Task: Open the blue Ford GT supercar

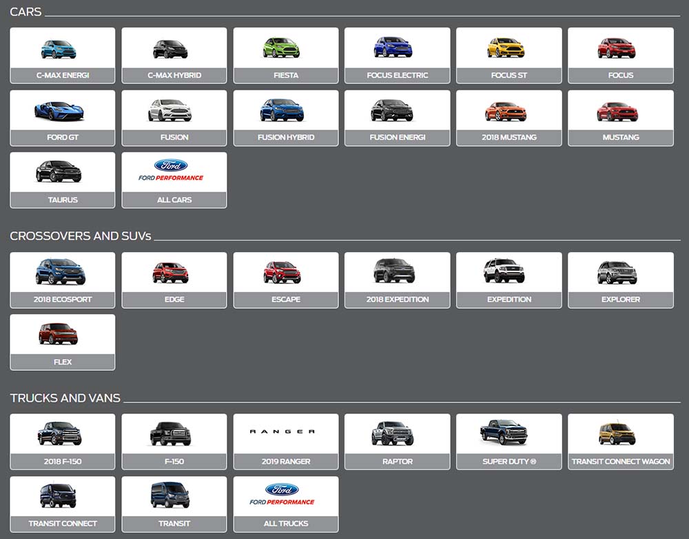Action: click(x=59, y=111)
